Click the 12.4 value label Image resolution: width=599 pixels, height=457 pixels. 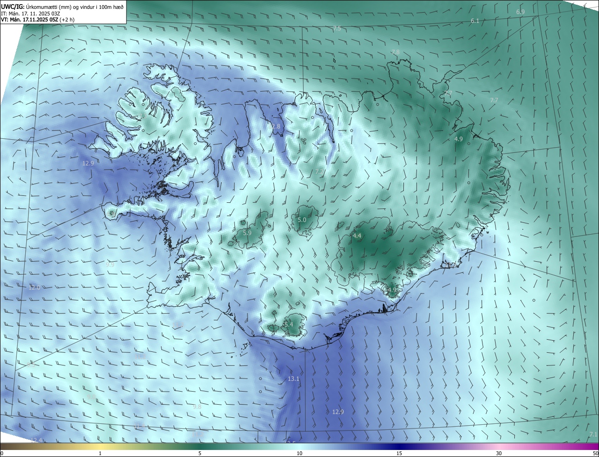37,440
